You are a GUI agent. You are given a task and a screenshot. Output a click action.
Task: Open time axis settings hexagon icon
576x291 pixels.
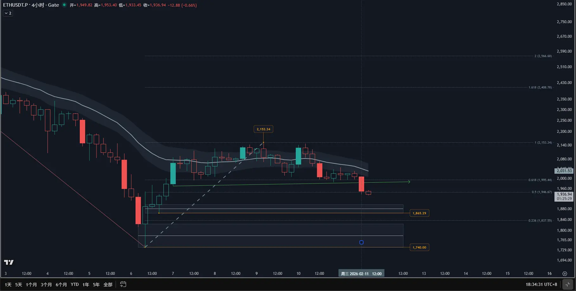(565, 274)
